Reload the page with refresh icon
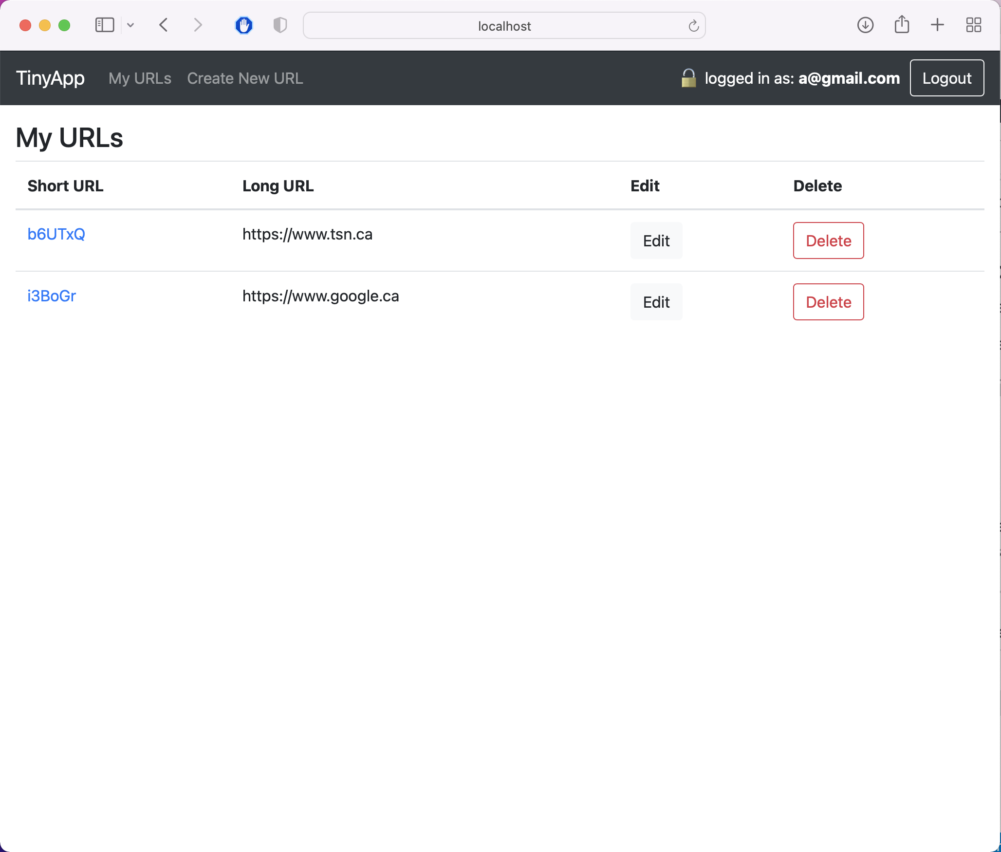The image size is (1001, 852). tap(693, 26)
